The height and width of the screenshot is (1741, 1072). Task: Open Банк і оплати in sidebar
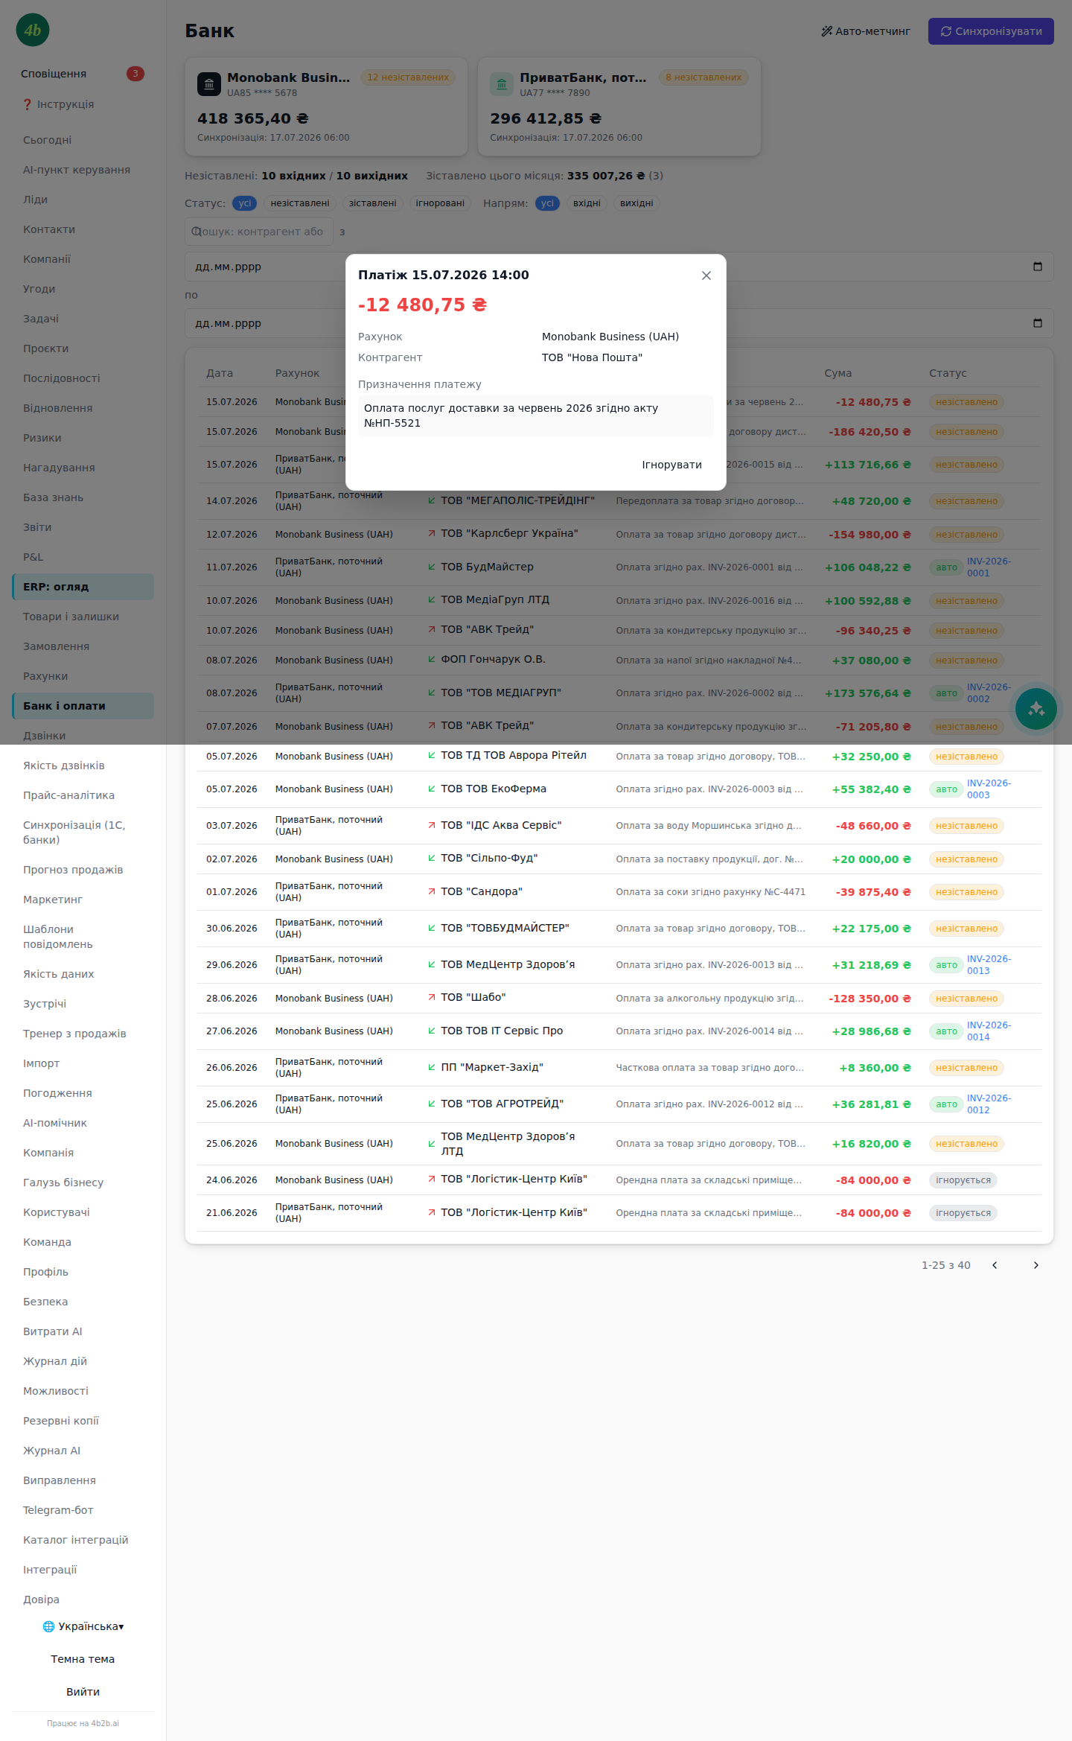tap(83, 706)
